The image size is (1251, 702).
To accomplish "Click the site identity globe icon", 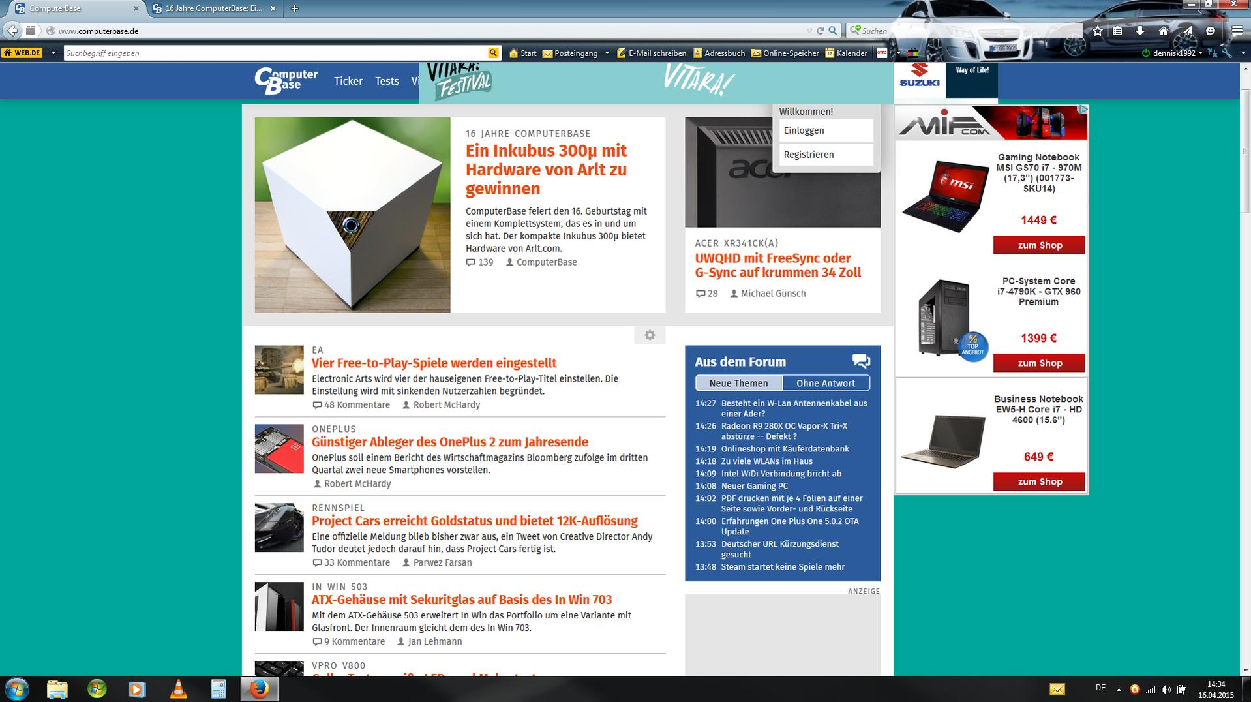I will click(50, 31).
